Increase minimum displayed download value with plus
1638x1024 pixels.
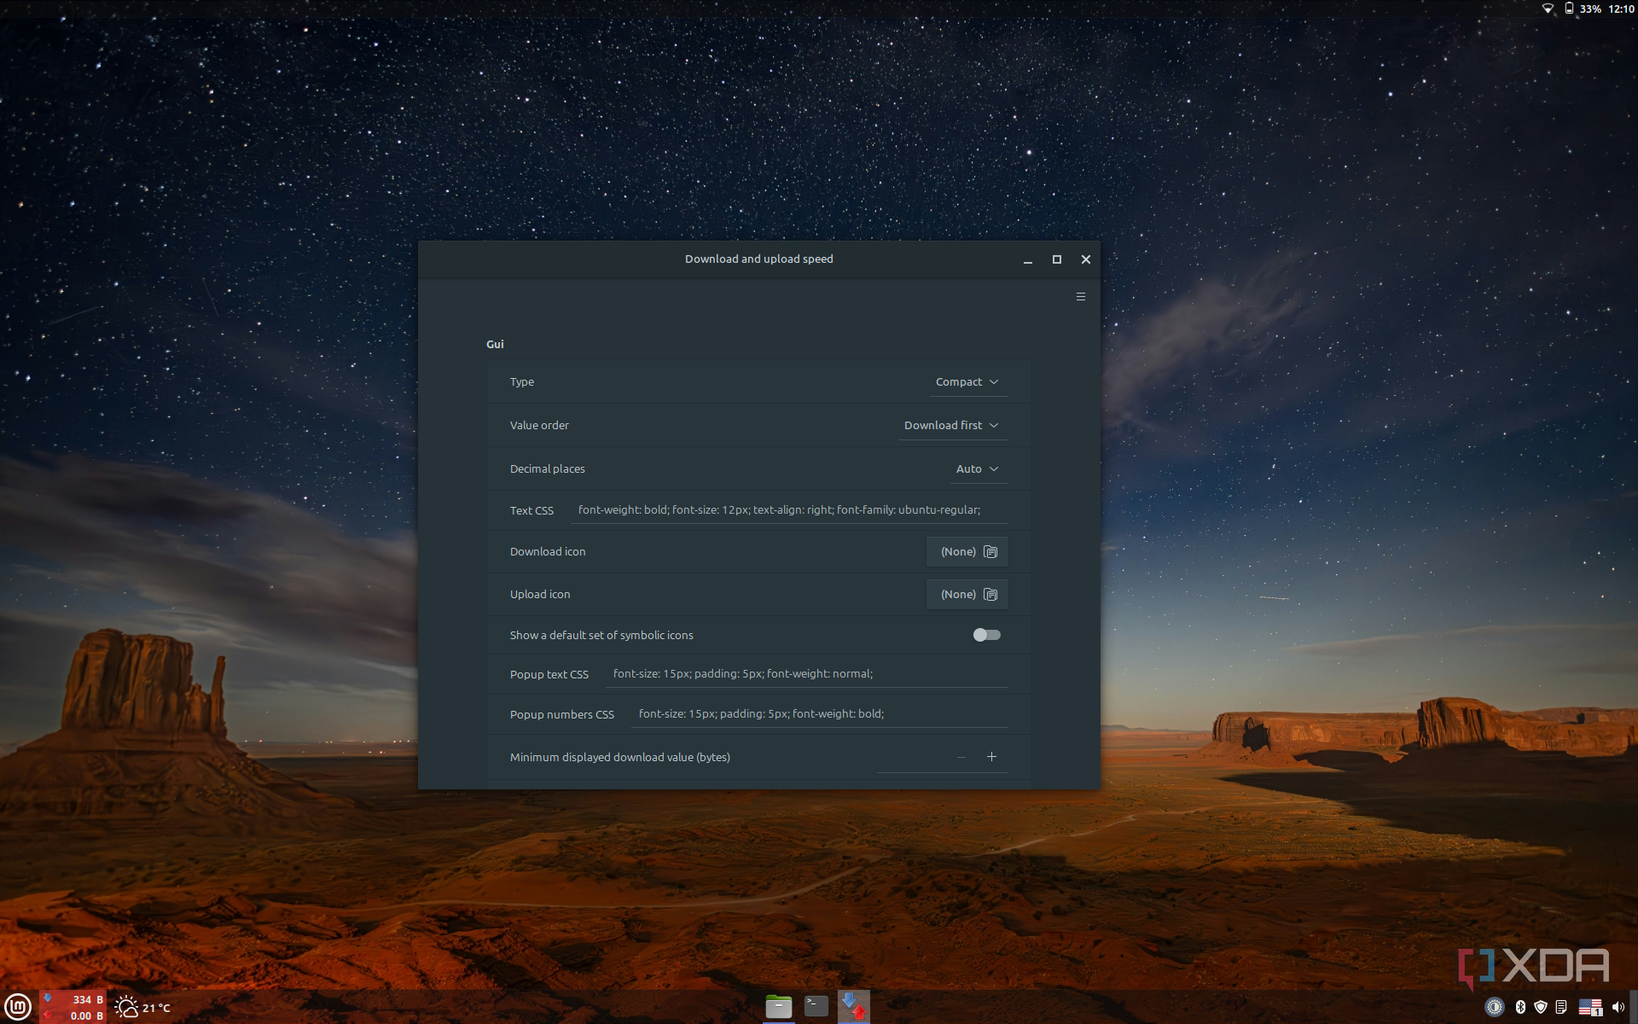991,757
